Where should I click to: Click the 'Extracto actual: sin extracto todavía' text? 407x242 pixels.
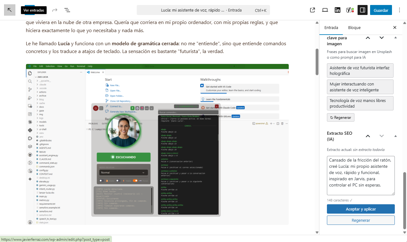coord(356,150)
